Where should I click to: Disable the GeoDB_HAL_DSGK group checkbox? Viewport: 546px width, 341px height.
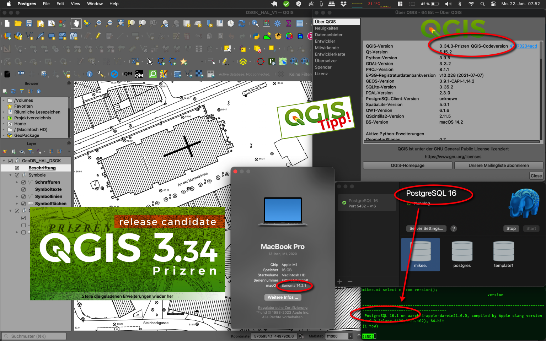tap(10, 161)
